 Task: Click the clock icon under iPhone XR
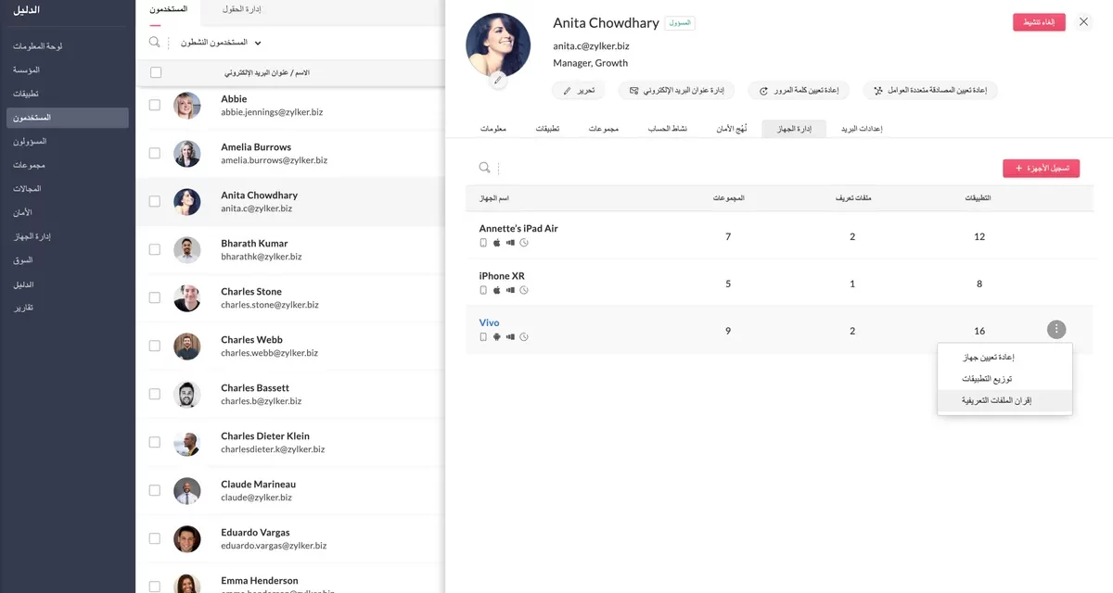click(524, 290)
